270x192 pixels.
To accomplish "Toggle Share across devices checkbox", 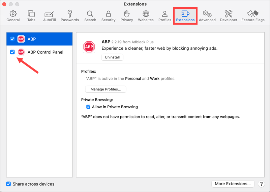I will pyautogui.click(x=8, y=184).
